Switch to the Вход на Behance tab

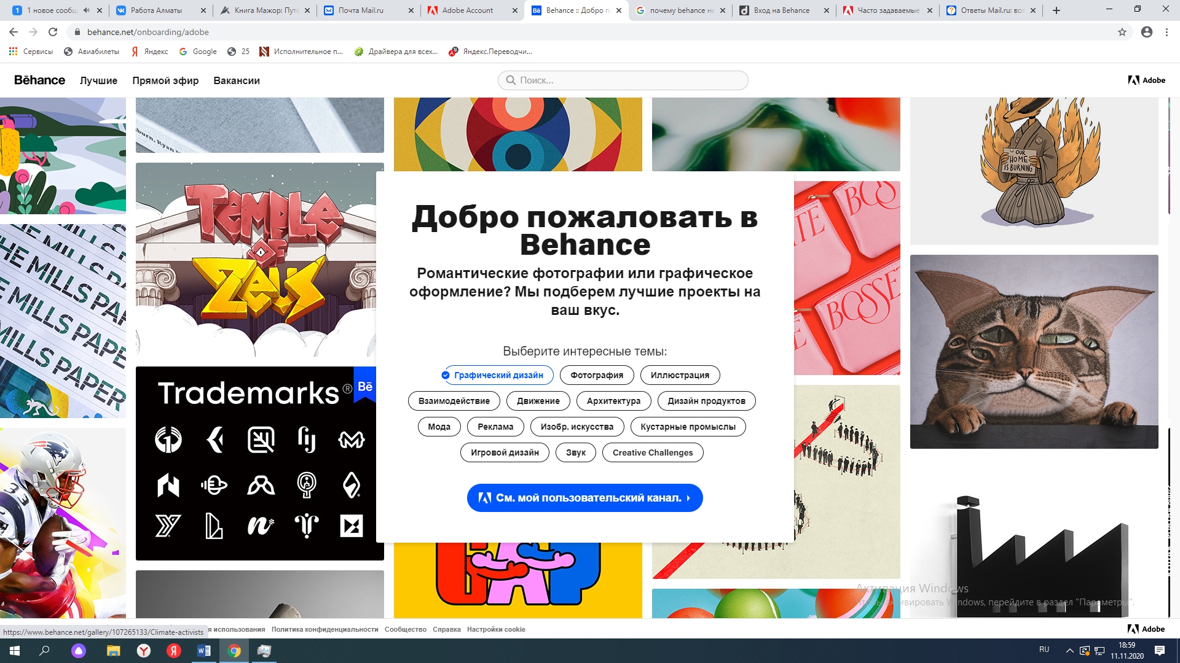point(784,10)
